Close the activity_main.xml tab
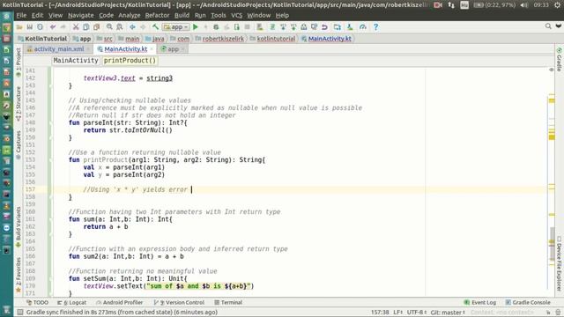Screen dimensions: 564x317 point(88,49)
